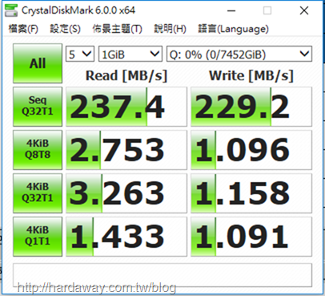The height and width of the screenshot is (296, 325).
Task: Open the 語言(Language) menu
Action: pos(234,29)
